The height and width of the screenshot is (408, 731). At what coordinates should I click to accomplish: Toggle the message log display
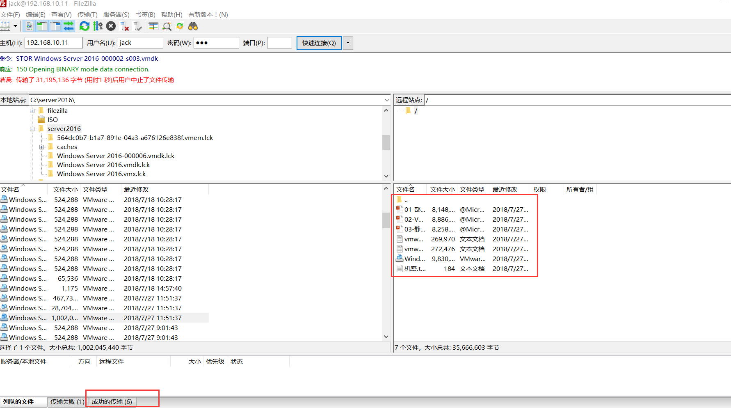tap(29, 26)
